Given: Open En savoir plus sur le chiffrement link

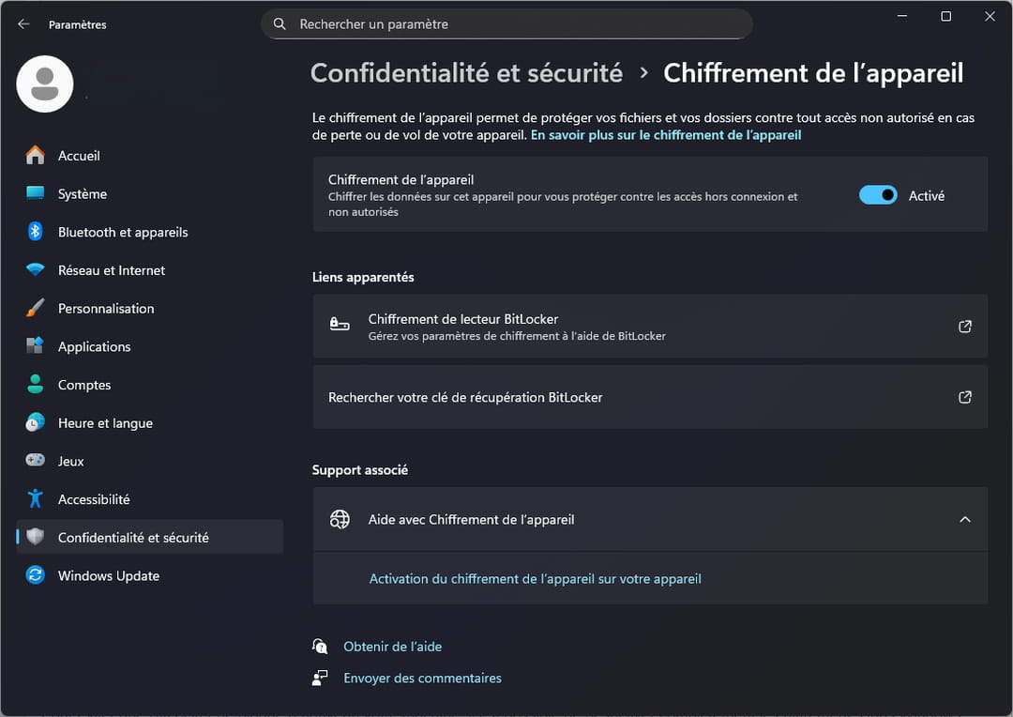Looking at the screenshot, I should pyautogui.click(x=665, y=135).
